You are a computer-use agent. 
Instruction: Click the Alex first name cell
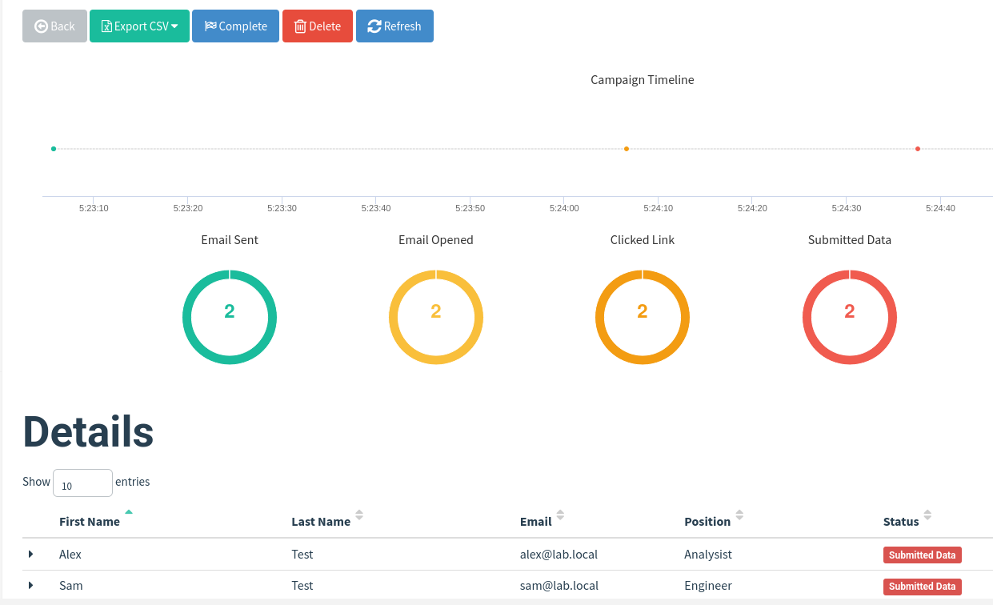[x=70, y=554]
